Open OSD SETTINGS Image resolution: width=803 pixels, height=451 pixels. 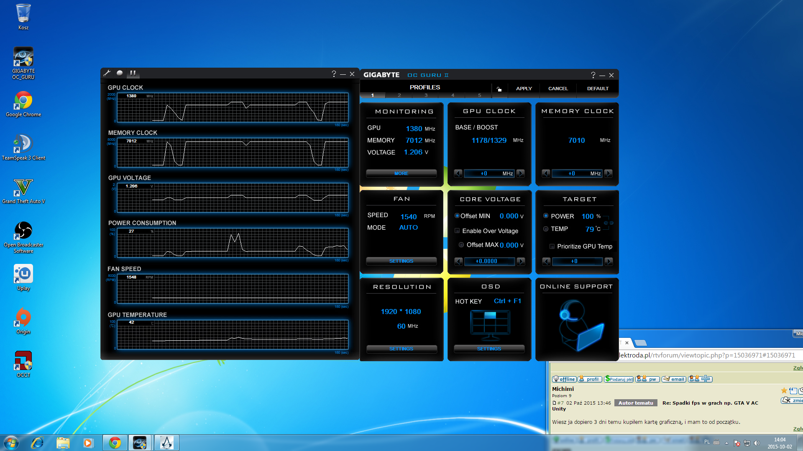(x=489, y=349)
